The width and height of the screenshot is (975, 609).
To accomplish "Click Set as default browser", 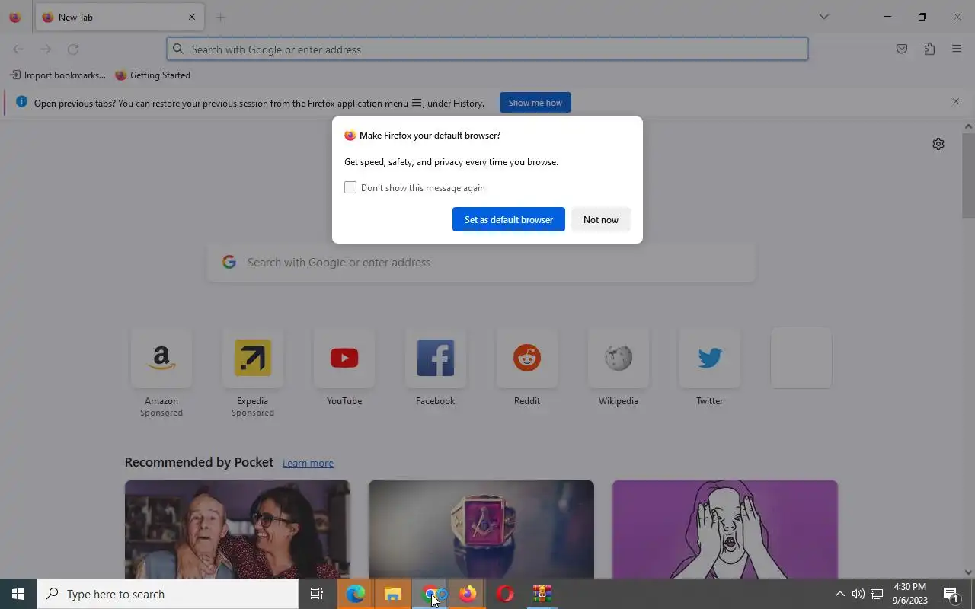I will tap(509, 219).
